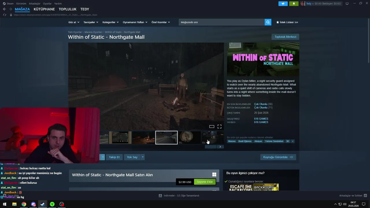370x208 pixels.
Task: Enter fullscreen on the screenshot viewer
Action: [x=219, y=127]
